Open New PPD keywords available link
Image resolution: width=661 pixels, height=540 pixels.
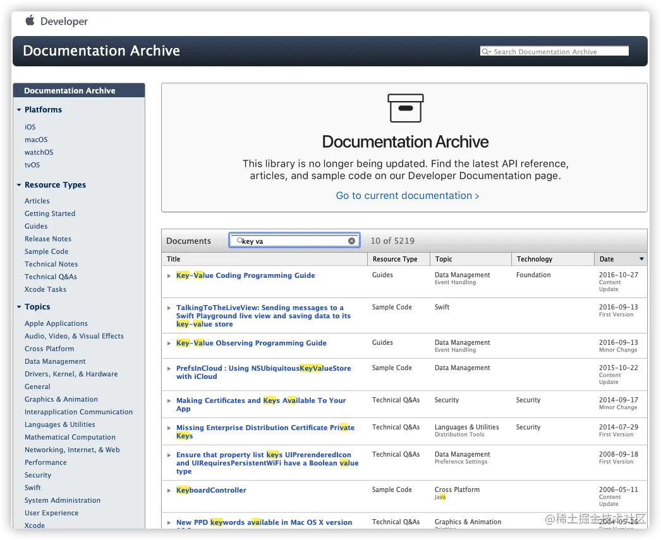[264, 522]
